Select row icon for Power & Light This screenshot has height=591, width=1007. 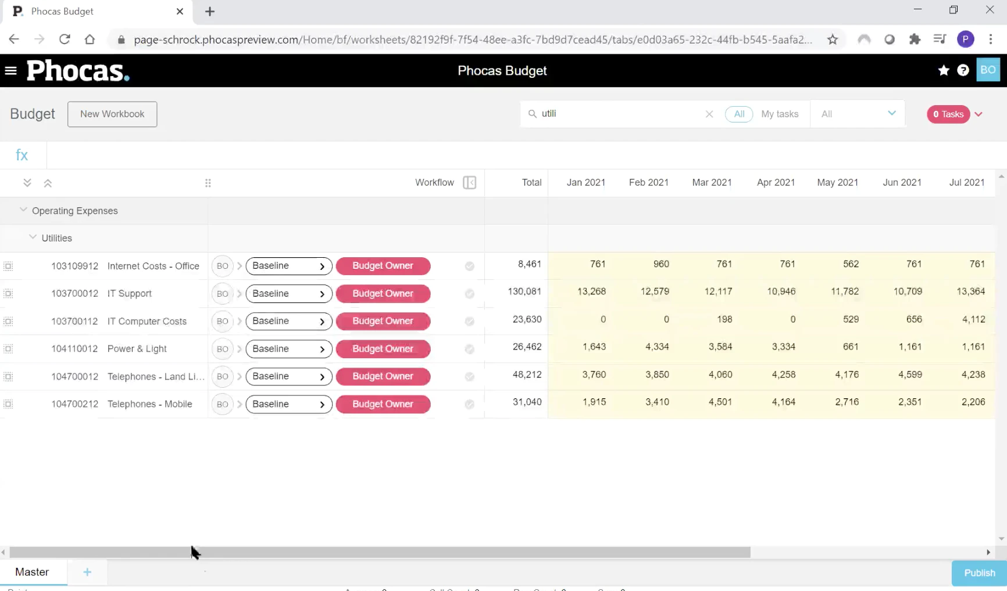pos(8,349)
